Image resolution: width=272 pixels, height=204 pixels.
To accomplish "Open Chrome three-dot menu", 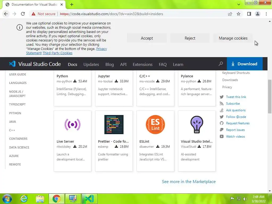I will 266,14.
